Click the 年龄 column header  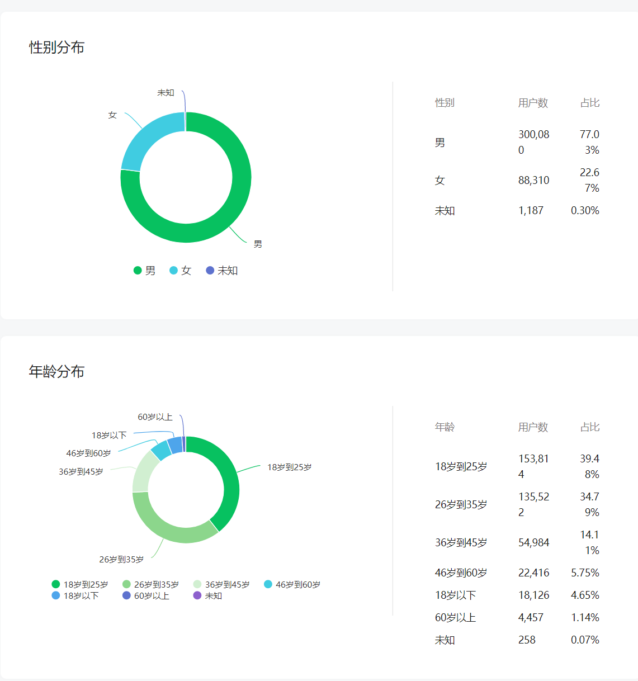(x=445, y=427)
